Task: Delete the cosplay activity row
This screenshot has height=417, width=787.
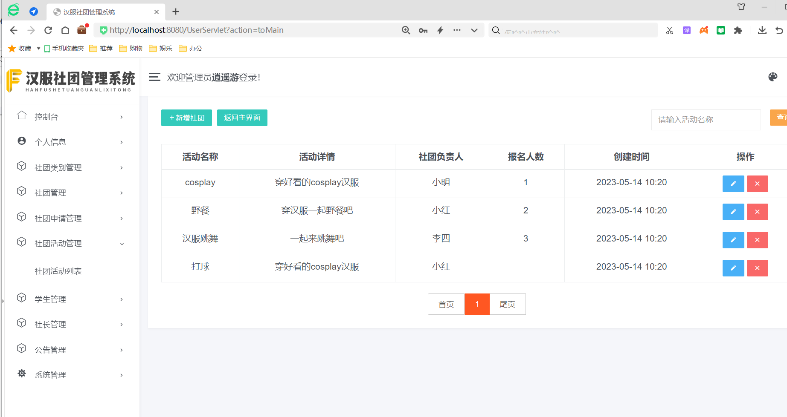Action: pos(757,184)
